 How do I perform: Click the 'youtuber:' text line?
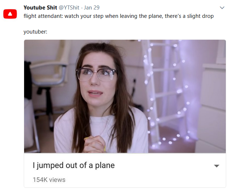coord(35,32)
